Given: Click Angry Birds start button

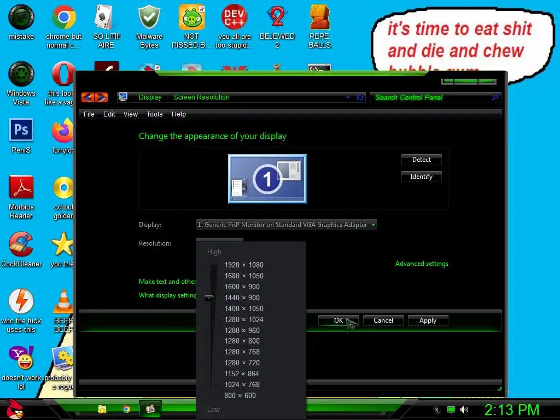Looking at the screenshot, I should [x=14, y=409].
